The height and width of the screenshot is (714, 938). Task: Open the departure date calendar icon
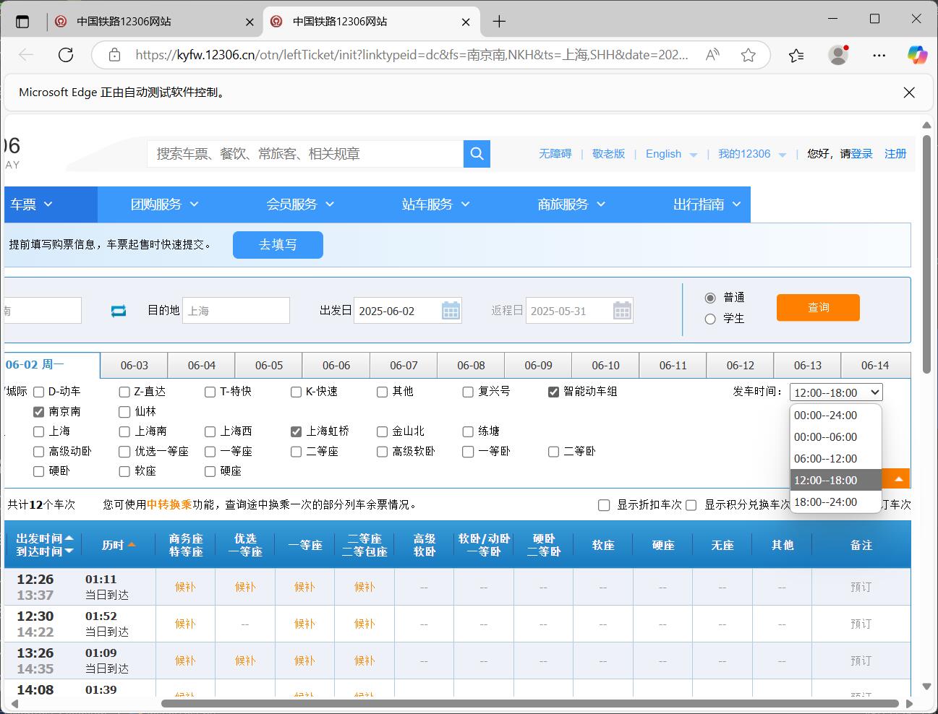click(451, 311)
